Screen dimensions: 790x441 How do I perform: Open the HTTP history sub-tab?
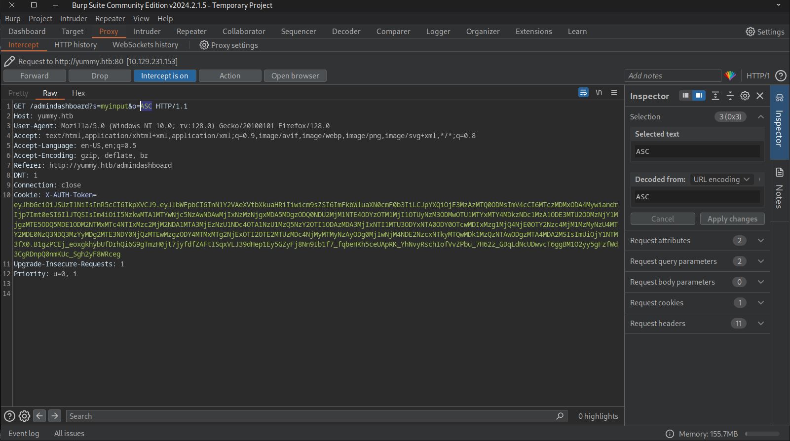tap(75, 45)
